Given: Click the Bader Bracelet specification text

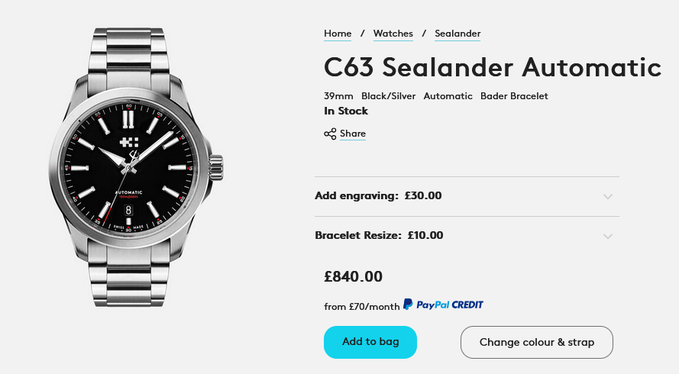Looking at the screenshot, I should click(514, 96).
